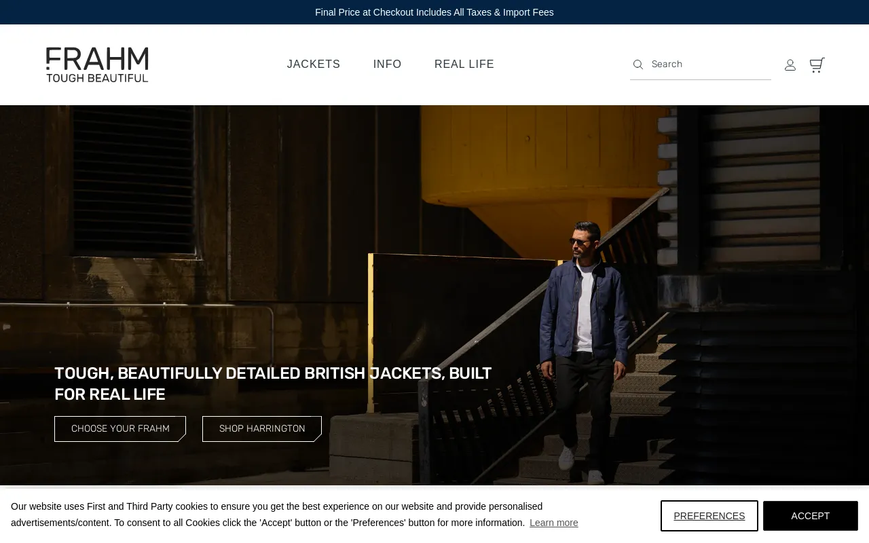The image size is (869, 543).
Task: Open the INFO menu
Action: click(388, 64)
